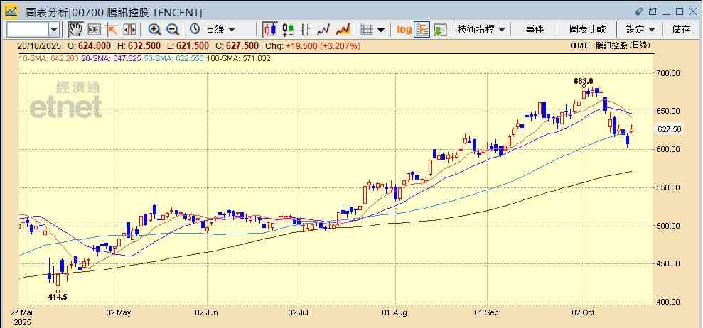The height and width of the screenshot is (328, 703).
Task: Click the 事件 button
Action: pyautogui.click(x=535, y=29)
